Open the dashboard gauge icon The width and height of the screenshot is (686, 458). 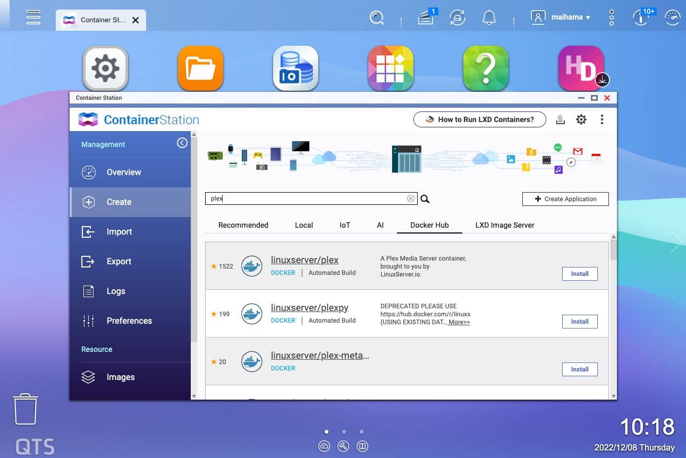[x=673, y=18]
